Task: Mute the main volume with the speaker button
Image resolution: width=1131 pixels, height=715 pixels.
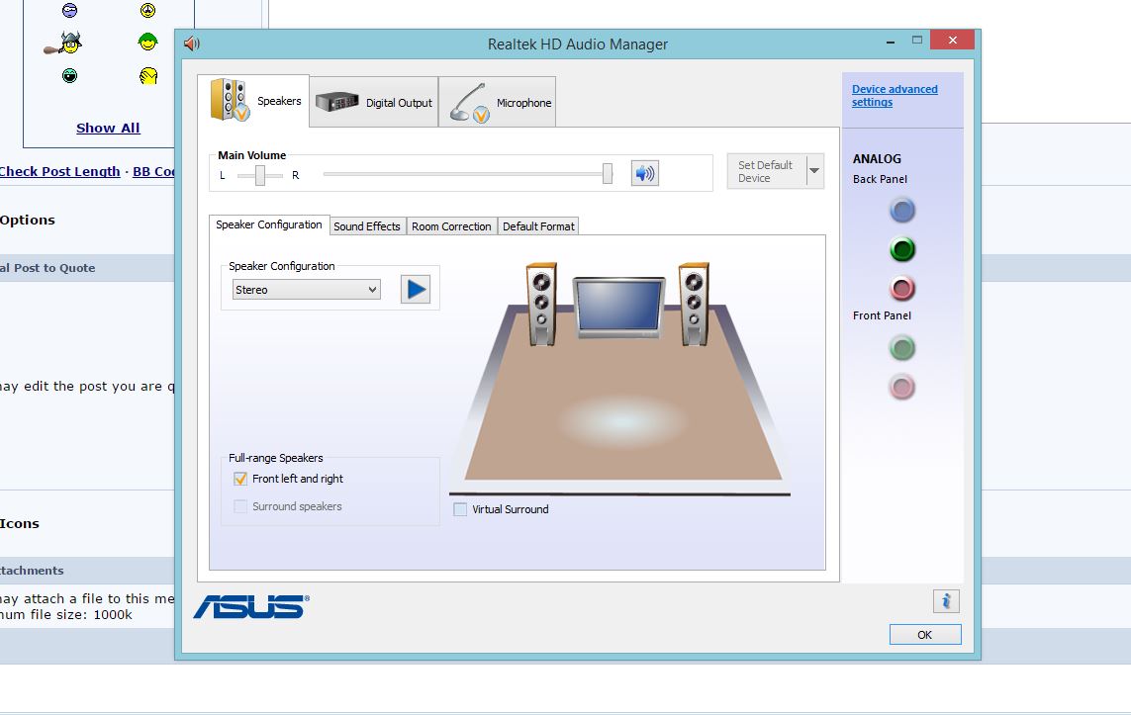Action: (x=645, y=173)
